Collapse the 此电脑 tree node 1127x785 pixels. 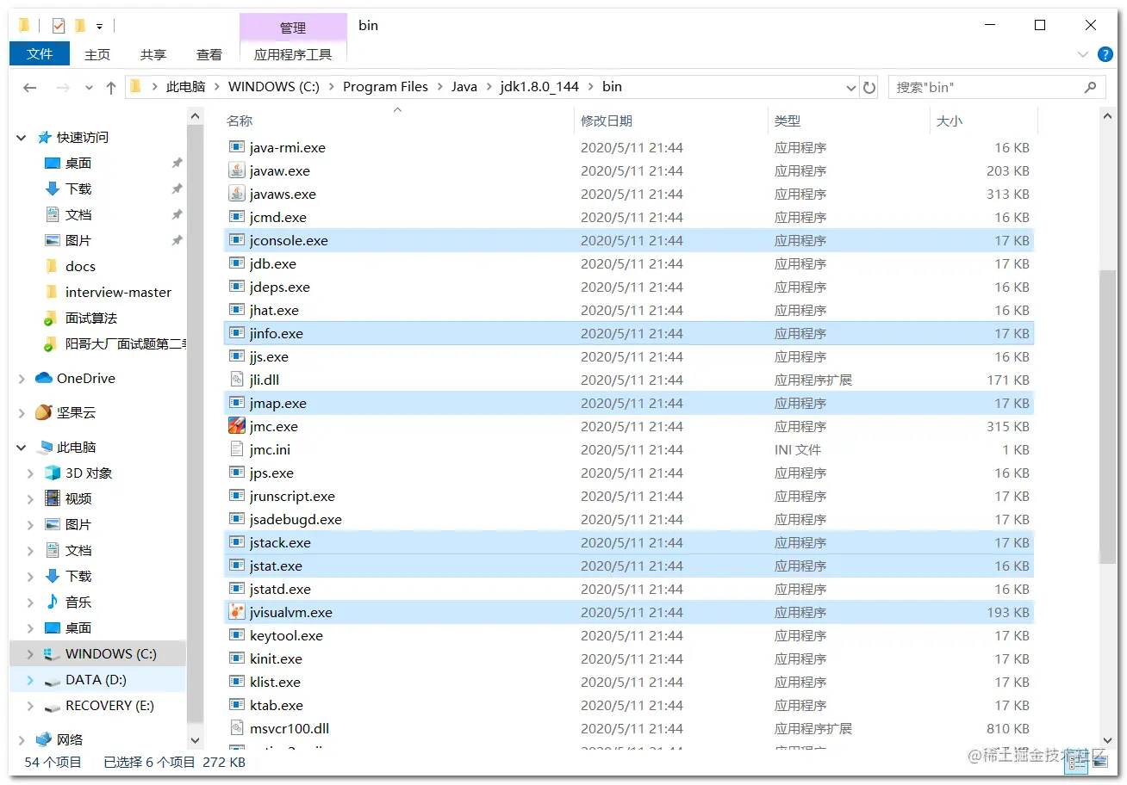[22, 448]
